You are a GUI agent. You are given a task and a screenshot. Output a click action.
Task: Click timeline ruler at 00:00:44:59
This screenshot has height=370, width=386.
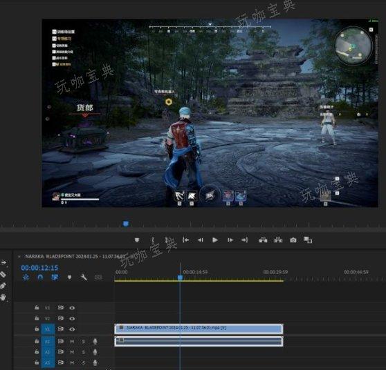click(356, 272)
